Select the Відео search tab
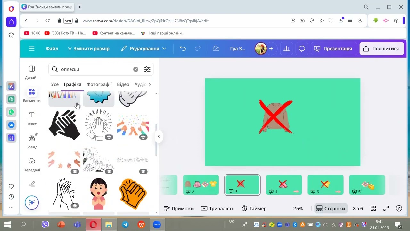This screenshot has width=410, height=231. [x=123, y=84]
